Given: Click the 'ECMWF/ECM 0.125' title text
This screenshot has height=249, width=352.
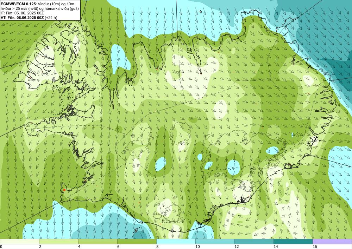Looking at the screenshot, I should (x=18, y=4).
